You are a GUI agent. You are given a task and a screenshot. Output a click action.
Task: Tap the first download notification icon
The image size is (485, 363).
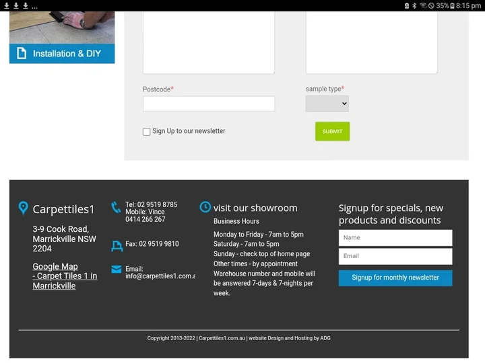tap(6, 5)
